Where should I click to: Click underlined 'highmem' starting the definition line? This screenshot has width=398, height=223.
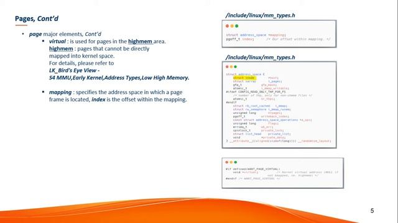pyautogui.click(x=61, y=48)
